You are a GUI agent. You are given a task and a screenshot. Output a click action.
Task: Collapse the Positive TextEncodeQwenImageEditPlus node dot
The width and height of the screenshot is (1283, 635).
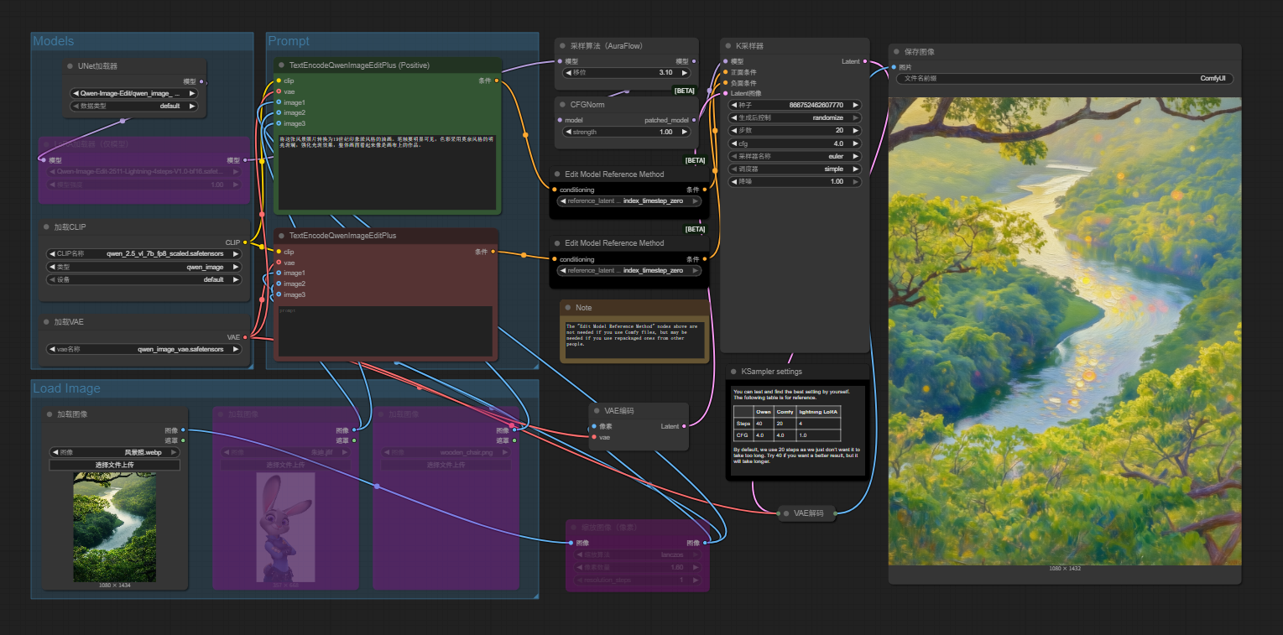282,65
